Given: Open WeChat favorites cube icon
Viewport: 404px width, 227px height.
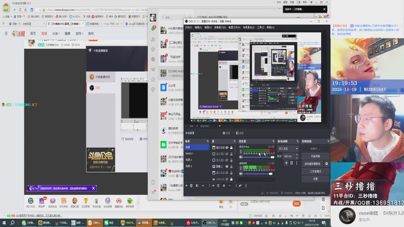Looking at the screenshot, I should click(x=153, y=49).
